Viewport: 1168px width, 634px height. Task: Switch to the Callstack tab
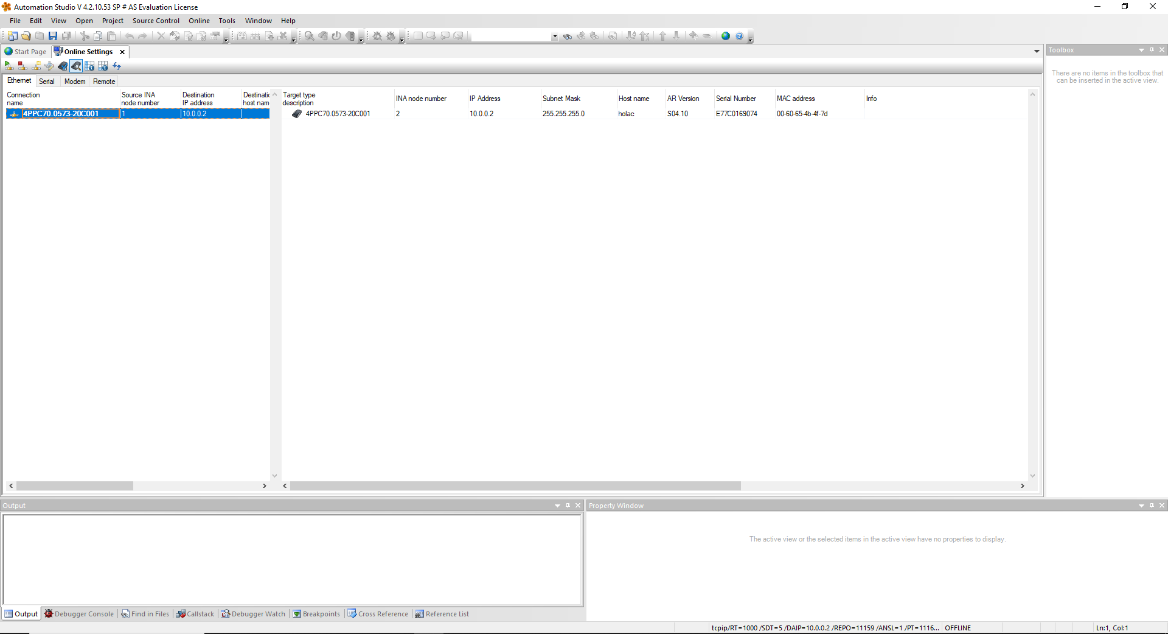[x=195, y=614]
